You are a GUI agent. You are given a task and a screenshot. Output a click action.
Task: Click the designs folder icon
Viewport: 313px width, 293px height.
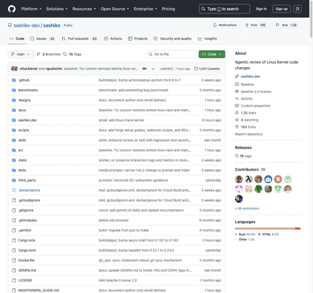(14, 100)
